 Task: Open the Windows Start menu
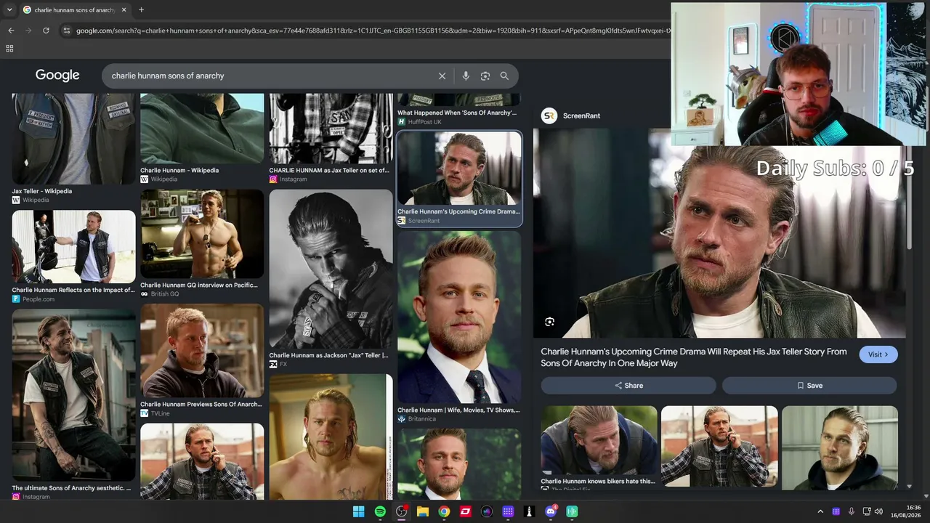359,511
